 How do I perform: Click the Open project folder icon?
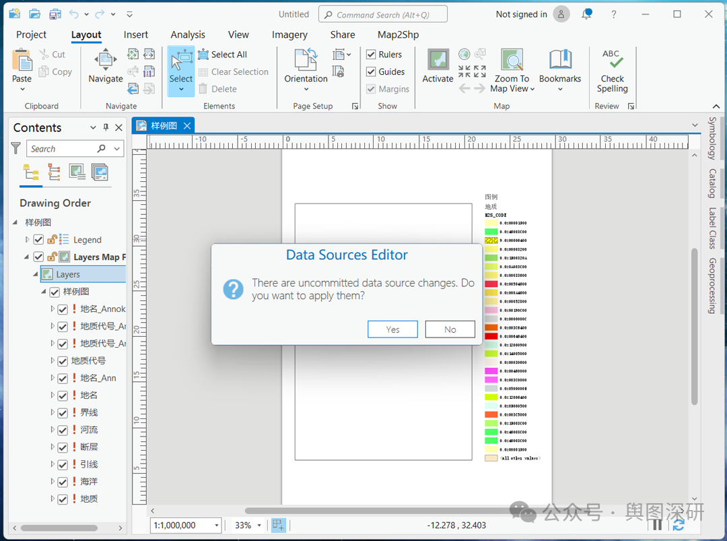coord(35,14)
